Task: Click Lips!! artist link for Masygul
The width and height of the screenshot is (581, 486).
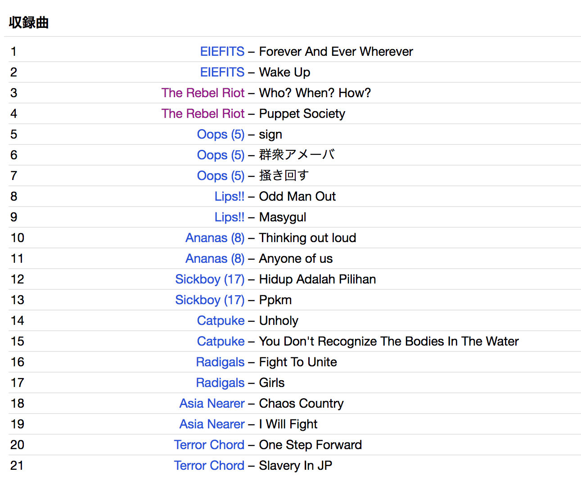Action: point(230,217)
